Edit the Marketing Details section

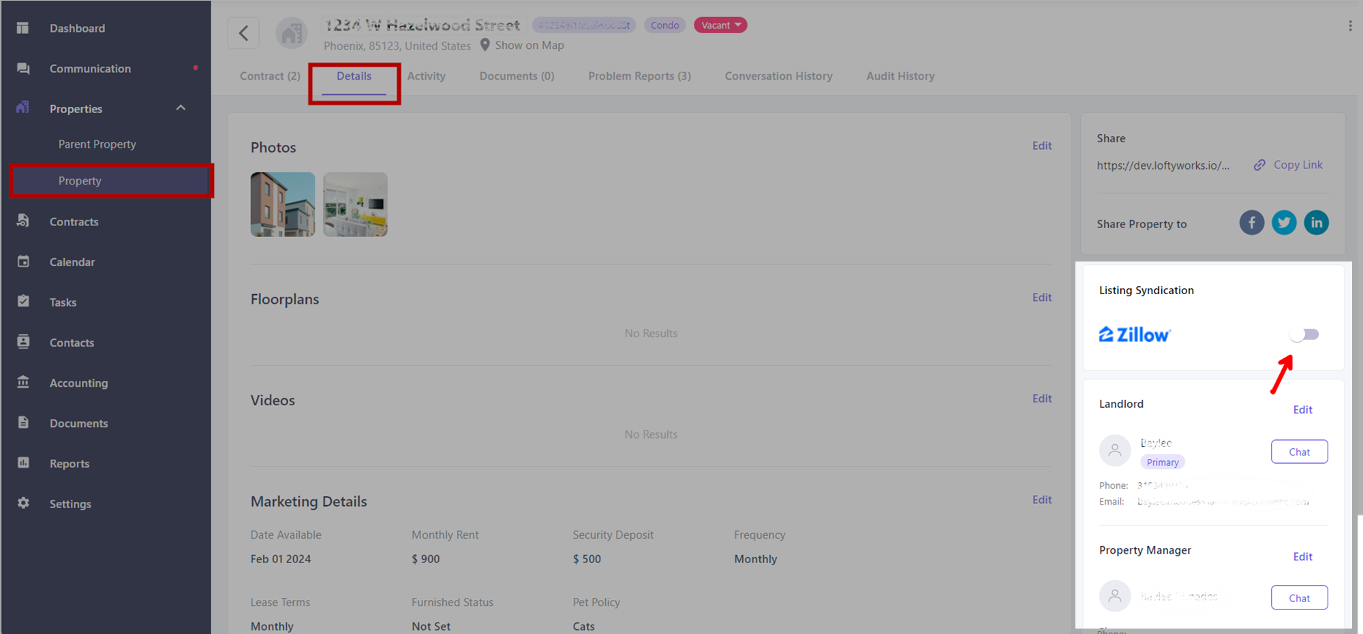coord(1042,499)
